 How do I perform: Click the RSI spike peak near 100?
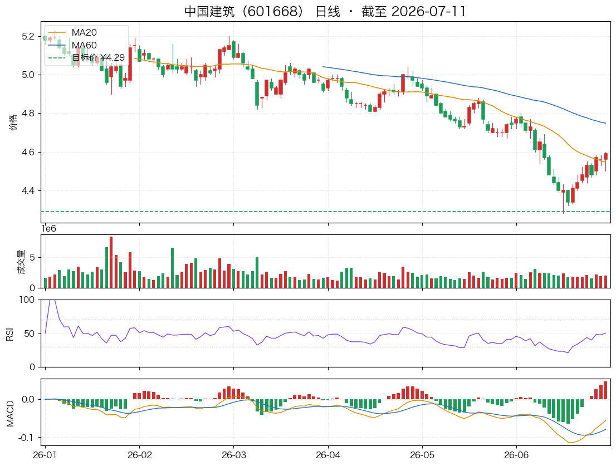pos(52,300)
